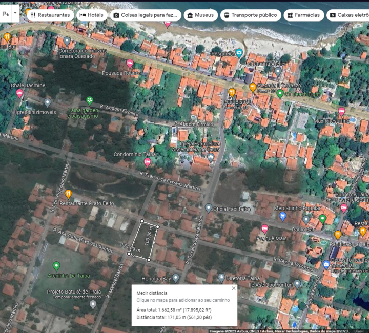Click the Surf Bar restaurant pin
Viewport: 369px width, 333px height.
click(7, 37)
